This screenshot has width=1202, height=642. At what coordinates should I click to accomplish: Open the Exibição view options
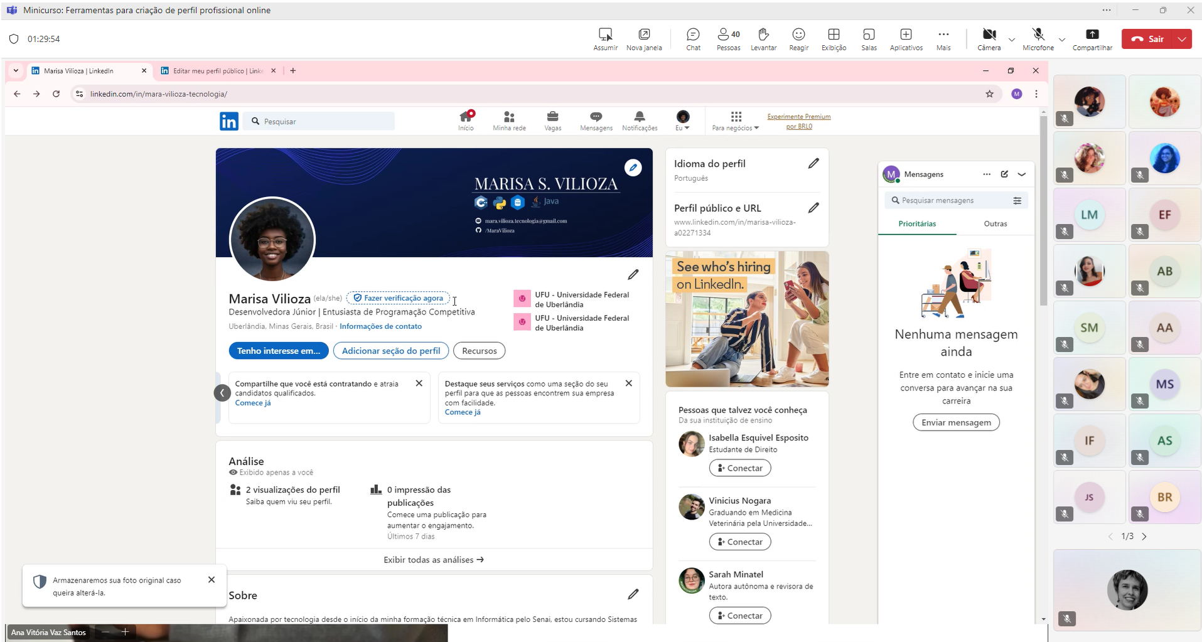click(x=834, y=39)
